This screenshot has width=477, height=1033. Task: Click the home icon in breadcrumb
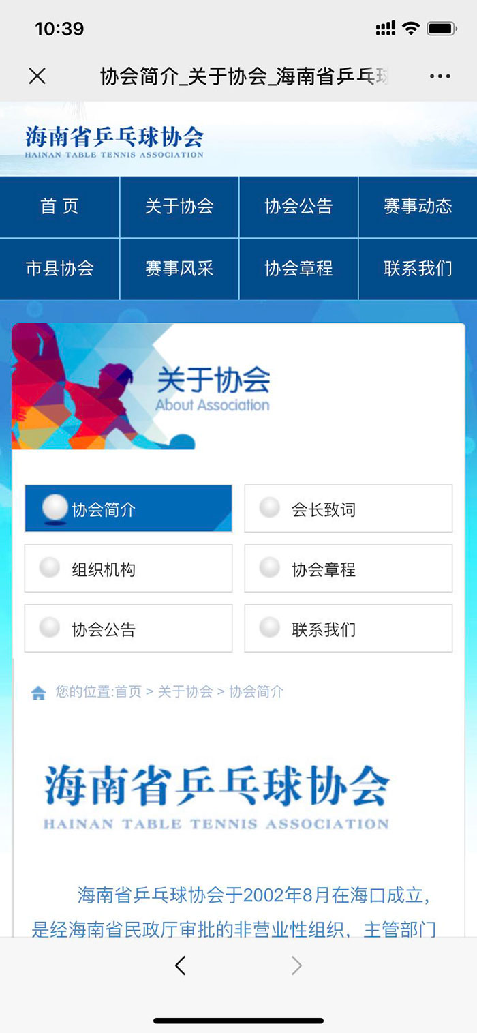click(x=39, y=693)
